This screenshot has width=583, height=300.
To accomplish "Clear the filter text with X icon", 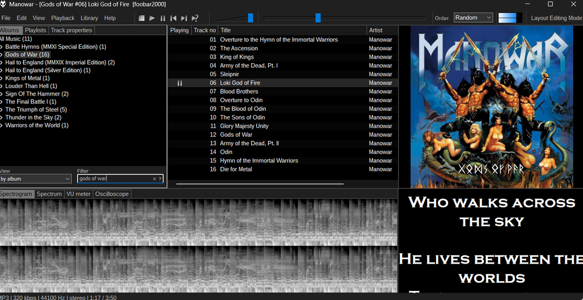I will pos(154,179).
